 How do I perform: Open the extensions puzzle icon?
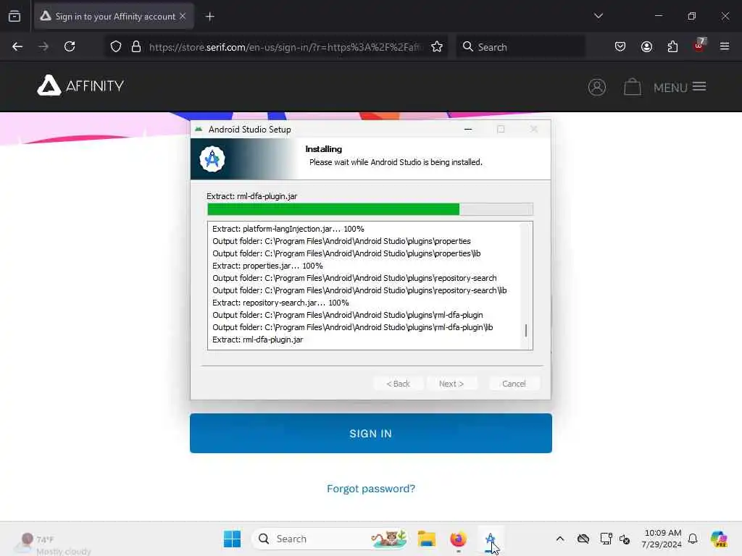672,46
